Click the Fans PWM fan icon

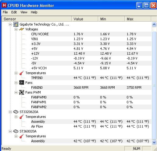tap(22, 92)
